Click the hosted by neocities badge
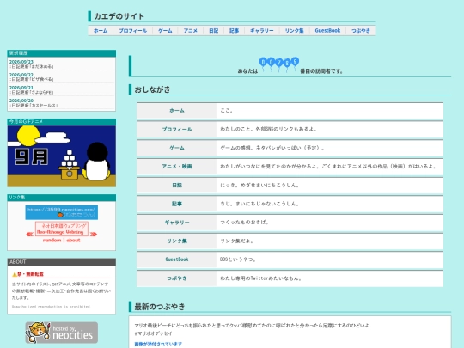This screenshot has width=464, height=348. point(62,333)
